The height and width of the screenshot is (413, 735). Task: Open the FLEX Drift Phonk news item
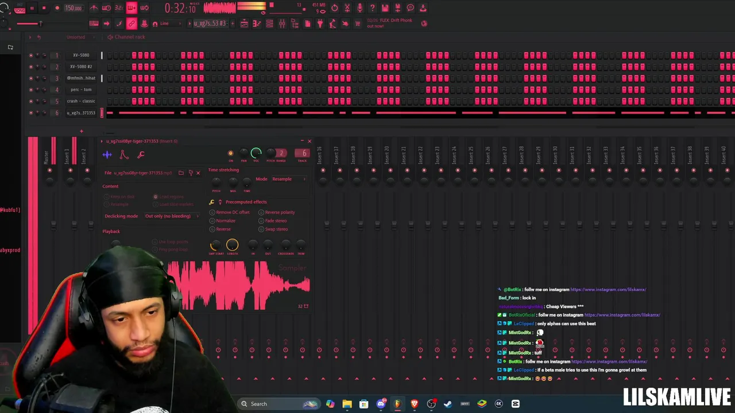(389, 23)
